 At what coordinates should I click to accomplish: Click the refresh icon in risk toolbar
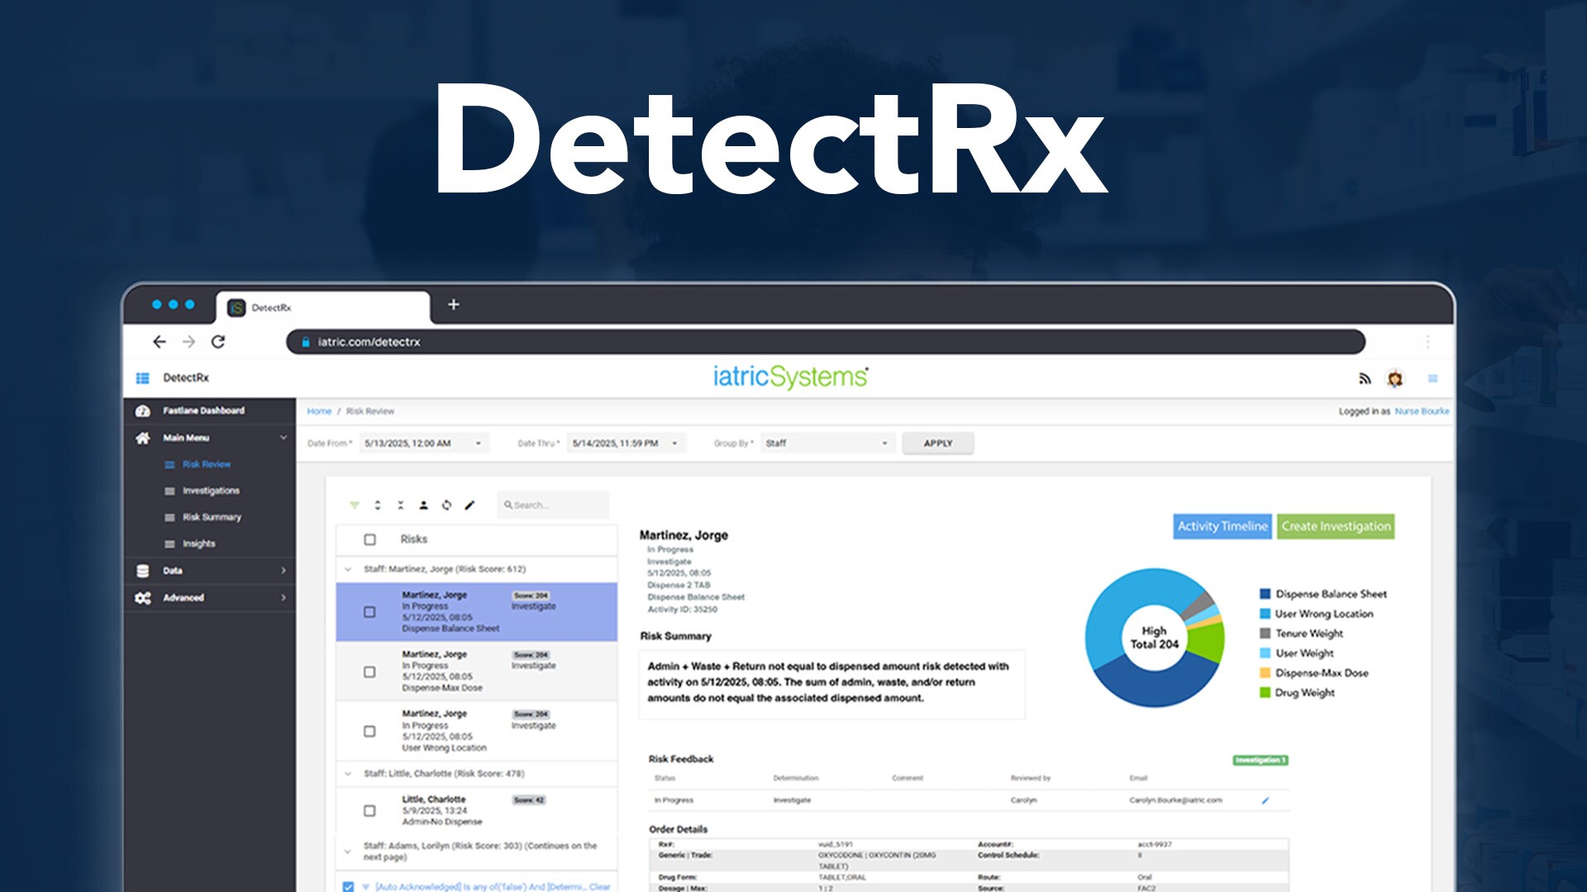coord(446,505)
